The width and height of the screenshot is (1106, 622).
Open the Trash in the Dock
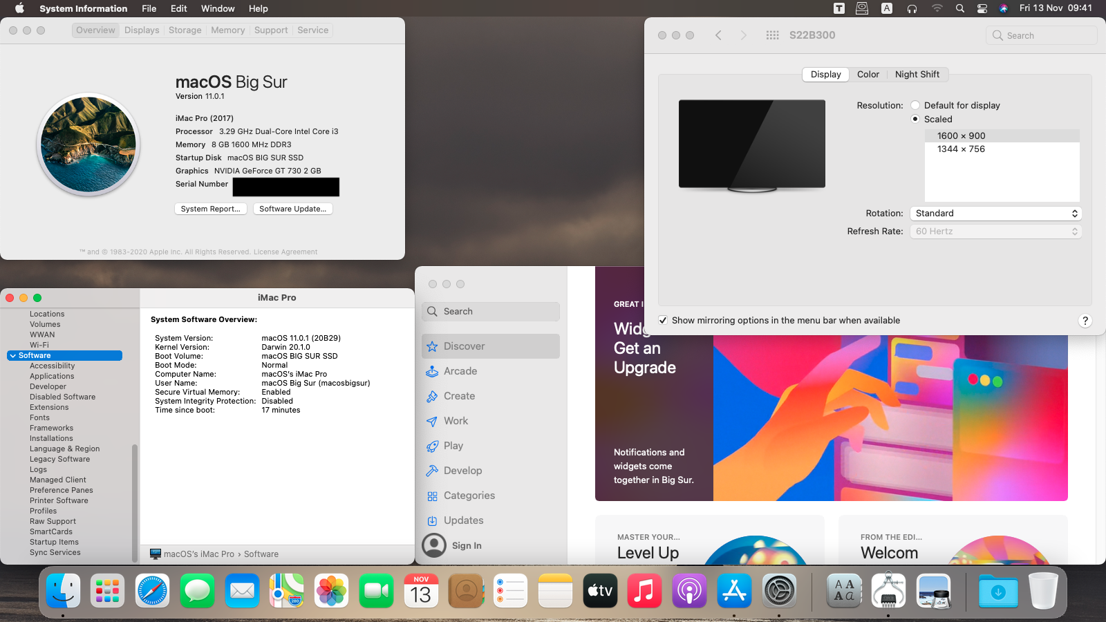[x=1043, y=591]
